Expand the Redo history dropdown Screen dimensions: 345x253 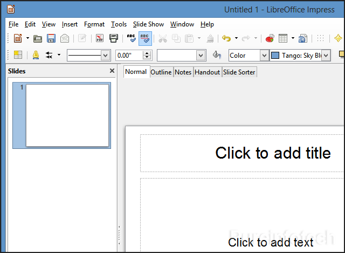[x=256, y=38]
